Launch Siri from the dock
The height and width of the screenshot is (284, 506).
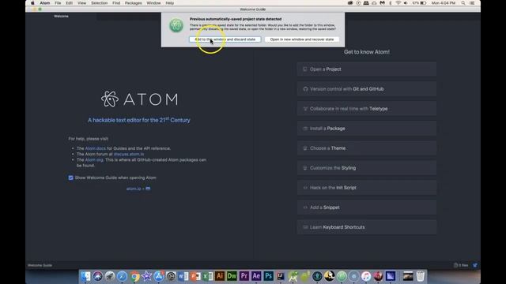(x=97, y=276)
